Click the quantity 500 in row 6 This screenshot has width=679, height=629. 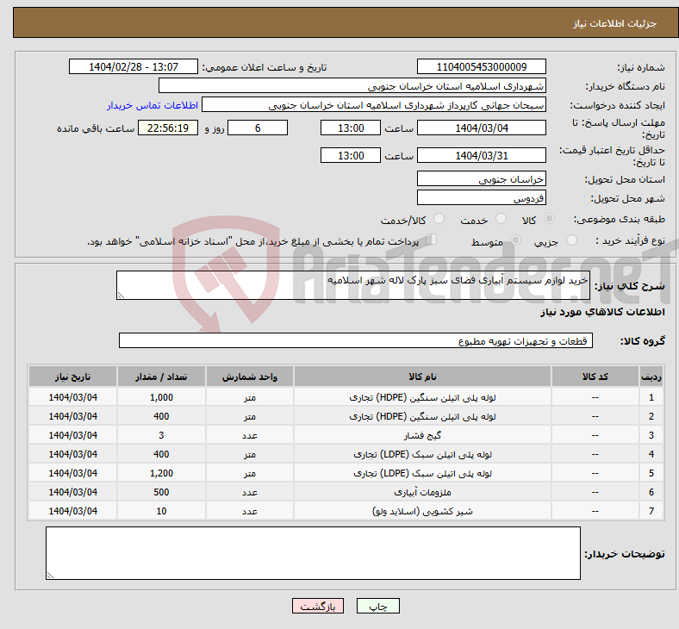pos(161,492)
